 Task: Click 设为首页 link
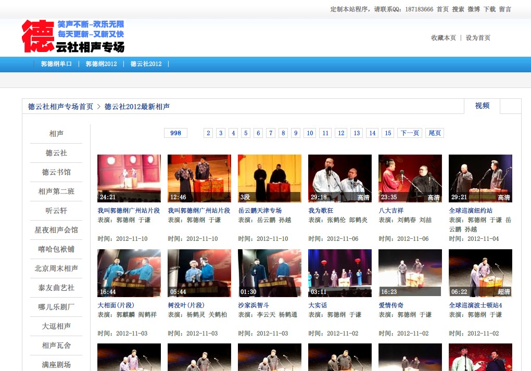(478, 37)
